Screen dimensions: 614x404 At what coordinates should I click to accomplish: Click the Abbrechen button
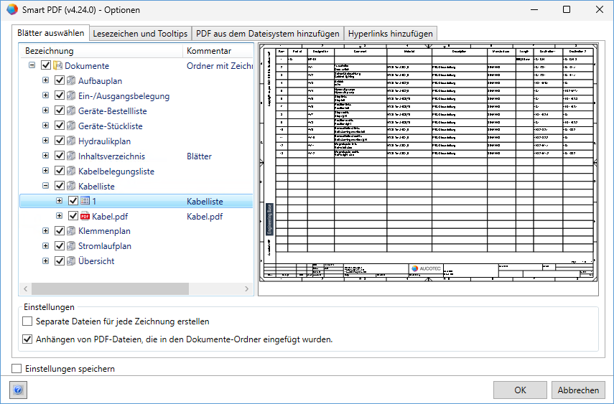(578, 390)
